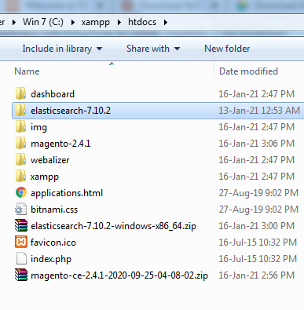
Task: Sort by the Name column header
Action: pyautogui.click(x=27, y=71)
